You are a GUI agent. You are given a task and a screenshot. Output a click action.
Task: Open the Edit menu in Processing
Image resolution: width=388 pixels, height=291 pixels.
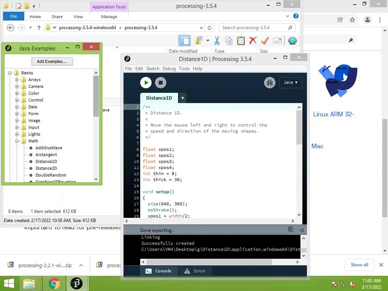pyautogui.click(x=139, y=69)
